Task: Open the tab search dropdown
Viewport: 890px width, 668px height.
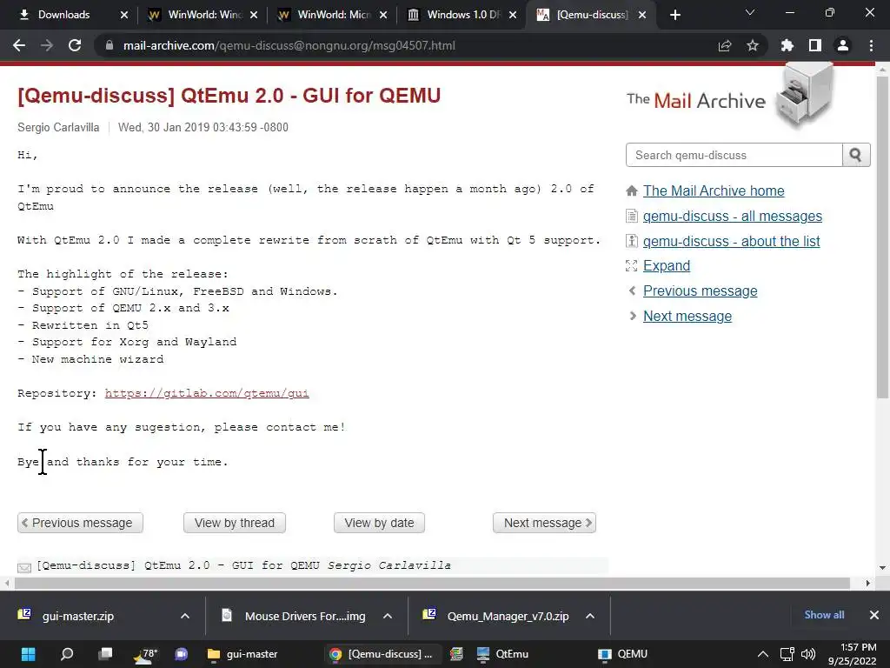Action: point(750,12)
